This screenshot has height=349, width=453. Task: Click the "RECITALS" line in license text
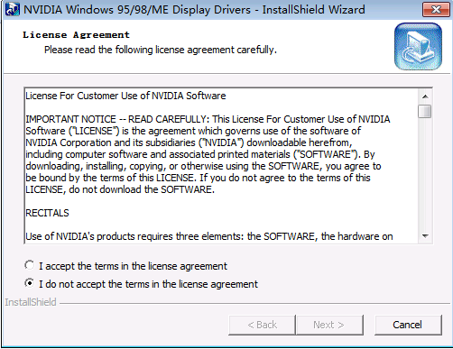47,213
